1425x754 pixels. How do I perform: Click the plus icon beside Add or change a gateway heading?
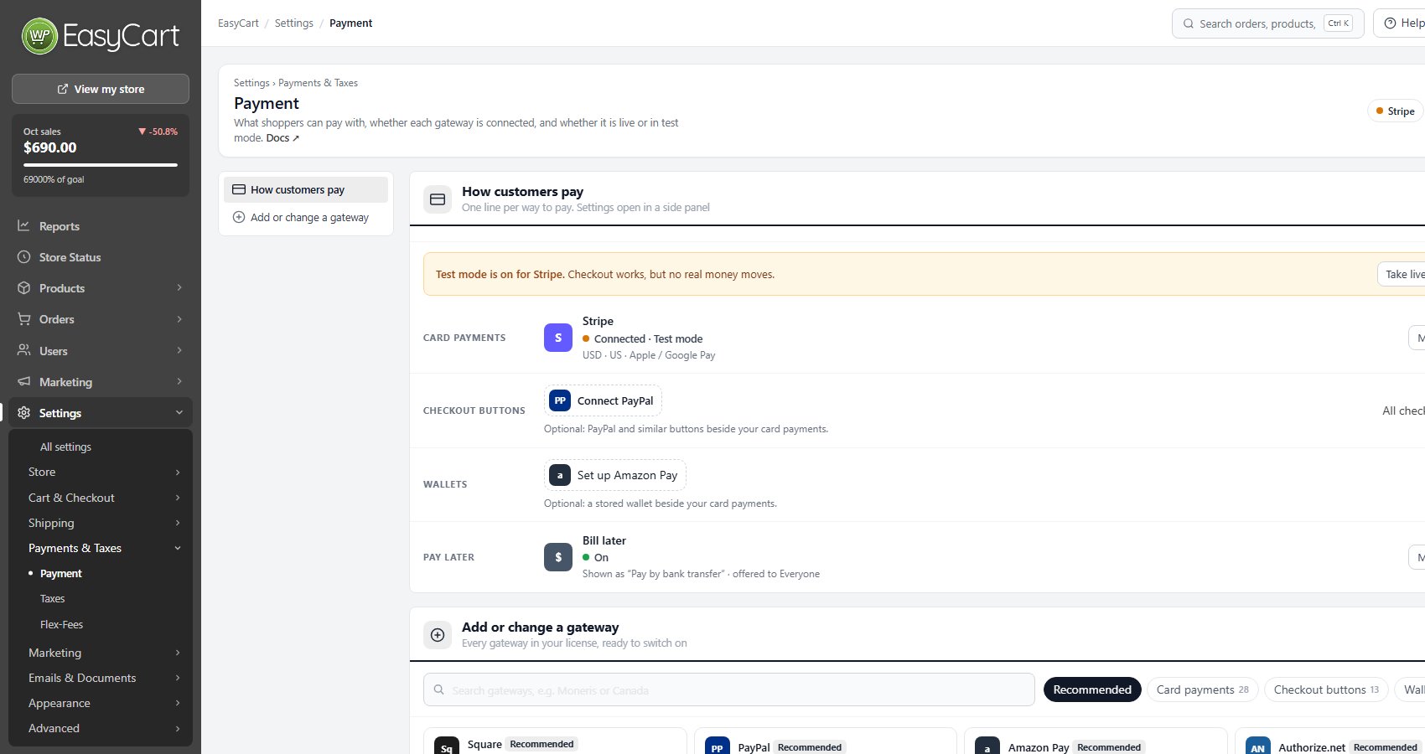pos(438,635)
